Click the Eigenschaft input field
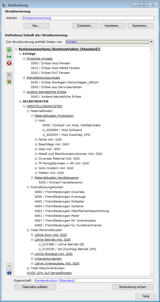Viewport: 160px width, 302px height. tap(94, 281)
